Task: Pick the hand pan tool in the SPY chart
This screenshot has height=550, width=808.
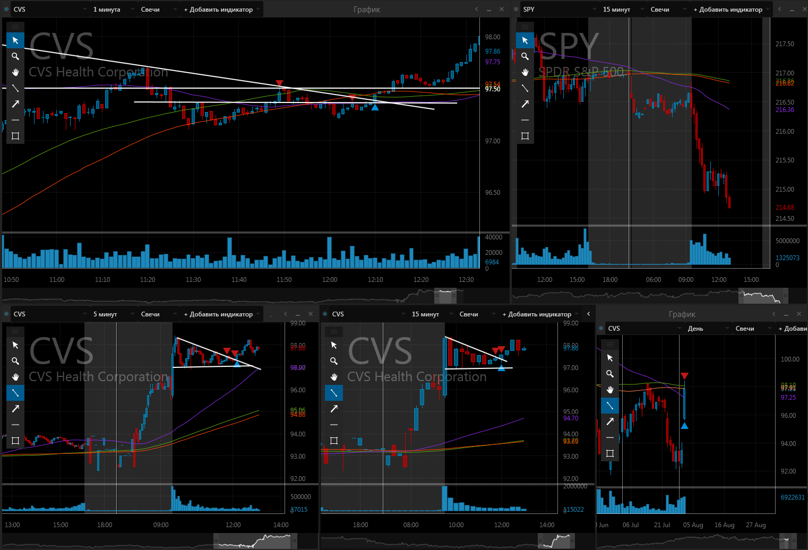Action: point(525,72)
